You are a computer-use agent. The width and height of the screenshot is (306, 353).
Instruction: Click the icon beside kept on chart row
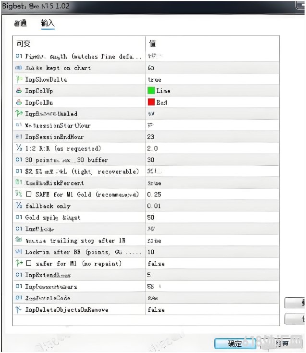coord(19,68)
